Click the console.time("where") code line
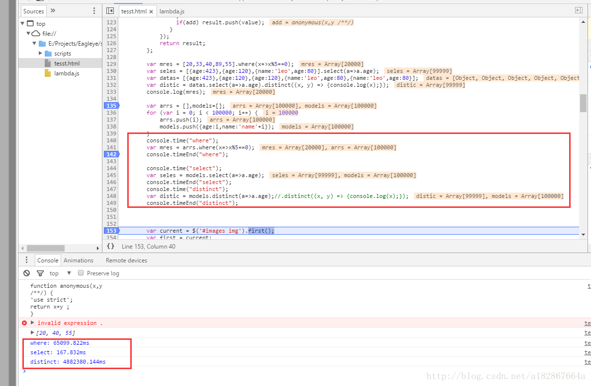Viewport: 591px width, 386px height. tap(182, 140)
